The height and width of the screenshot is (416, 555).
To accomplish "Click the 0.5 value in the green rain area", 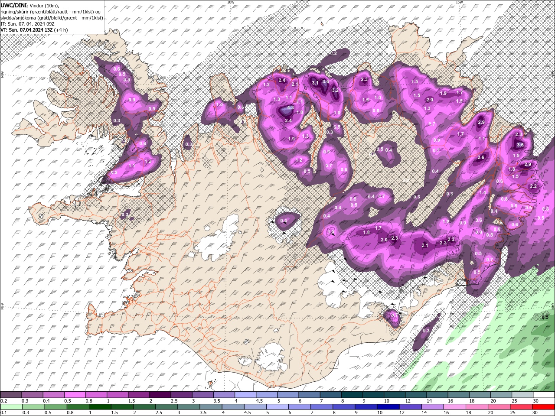I will pos(545,317).
